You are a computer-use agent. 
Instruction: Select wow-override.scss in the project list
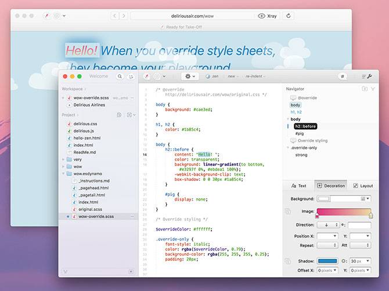(96, 216)
